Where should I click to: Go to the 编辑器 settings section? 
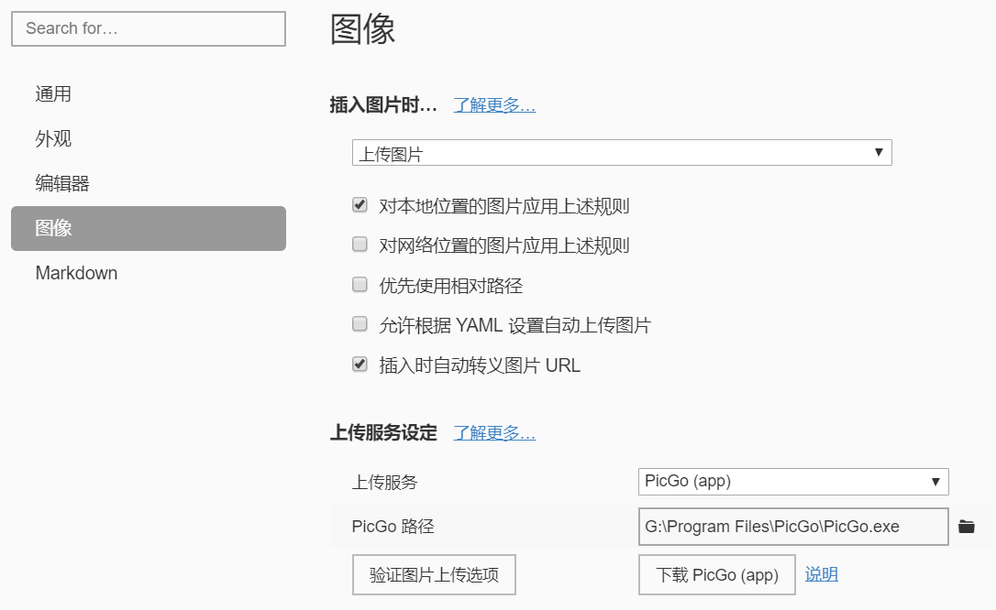coord(62,183)
